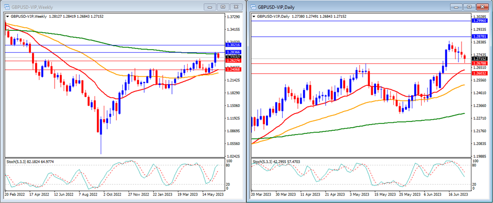Click 1.08695 on the Weekly price scale
This screenshot has width=493, height=203.
[x=233, y=131]
